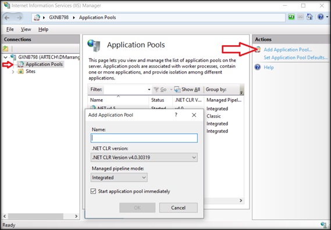Select Application Pools in Connections tree
Image resolution: width=331 pixels, height=230 pixels.
[44, 64]
